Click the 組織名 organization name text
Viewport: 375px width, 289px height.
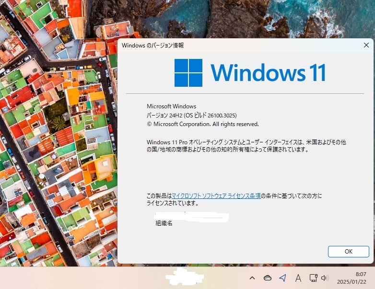pyautogui.click(x=164, y=223)
